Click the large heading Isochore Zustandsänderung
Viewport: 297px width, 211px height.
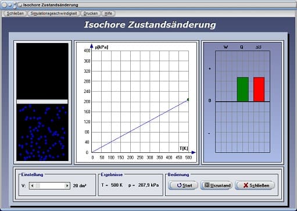coord(150,25)
